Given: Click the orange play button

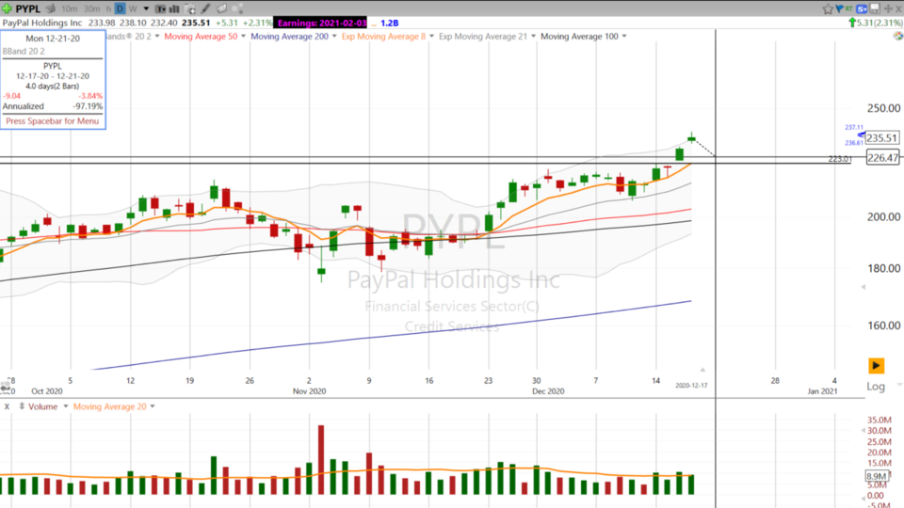Looking at the screenshot, I should coord(876,365).
